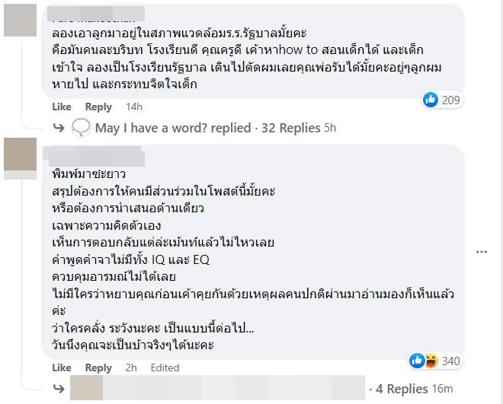Like the second comment posted 2h ago

click(x=62, y=368)
